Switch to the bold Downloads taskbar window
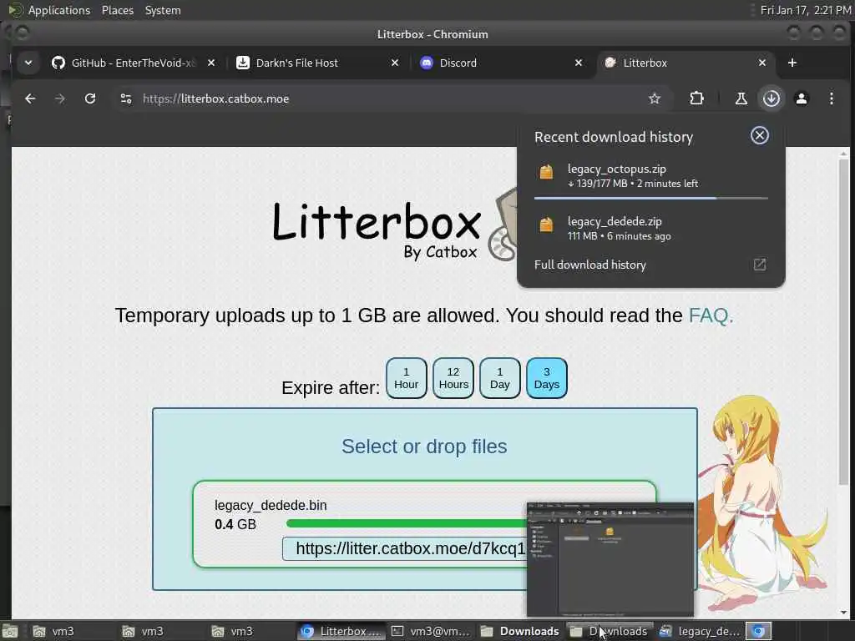The width and height of the screenshot is (855, 641). (x=519, y=631)
